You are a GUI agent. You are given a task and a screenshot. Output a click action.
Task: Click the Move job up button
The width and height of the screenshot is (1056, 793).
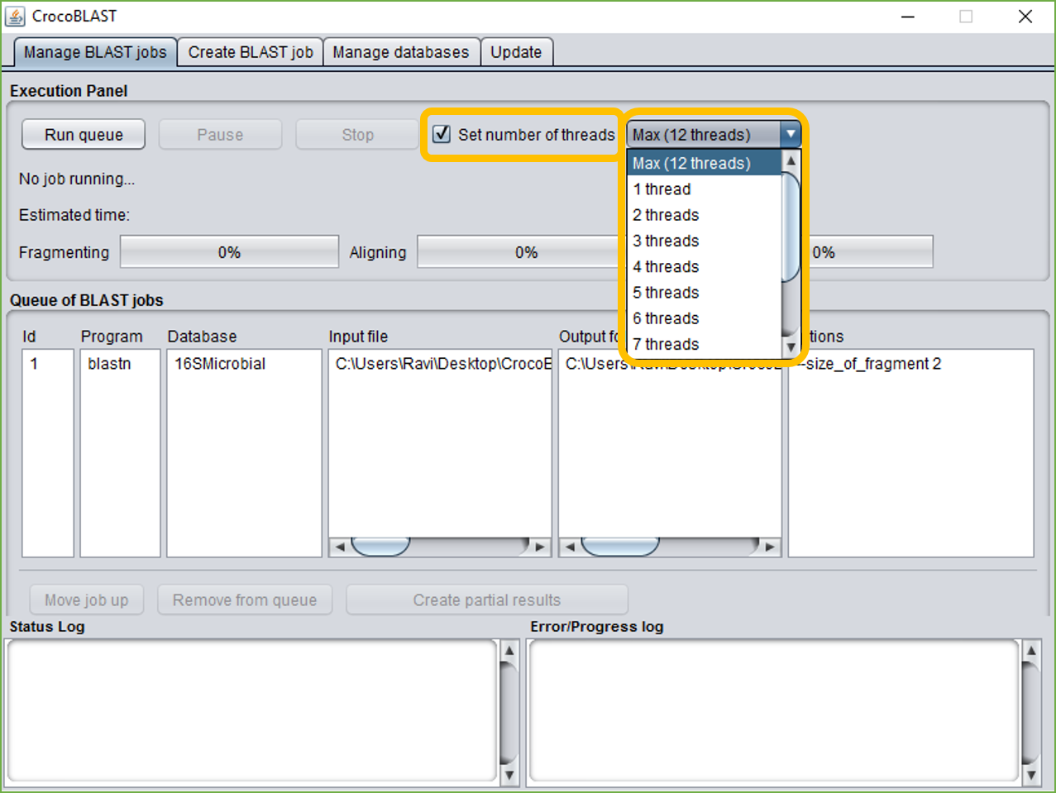[x=87, y=600]
